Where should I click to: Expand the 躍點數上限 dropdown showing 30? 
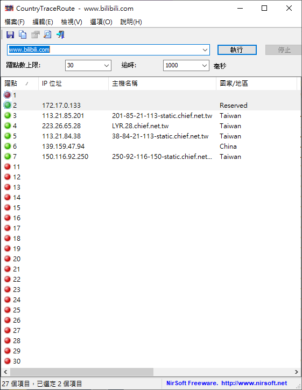point(107,65)
